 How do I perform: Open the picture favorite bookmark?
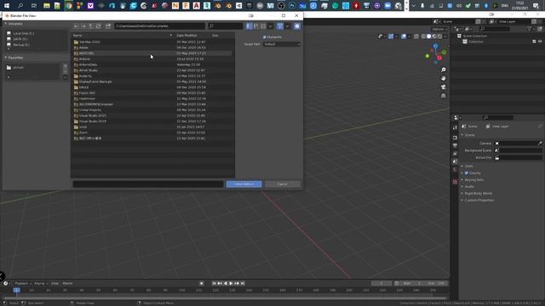18,68
